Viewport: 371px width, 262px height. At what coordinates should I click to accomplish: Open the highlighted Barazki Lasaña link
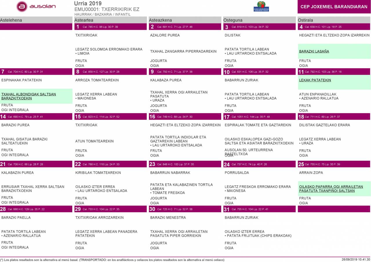pyautogui.click(x=314, y=52)
